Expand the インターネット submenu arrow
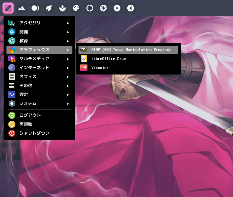Viewport: 233px width, 197px height. 68,68
